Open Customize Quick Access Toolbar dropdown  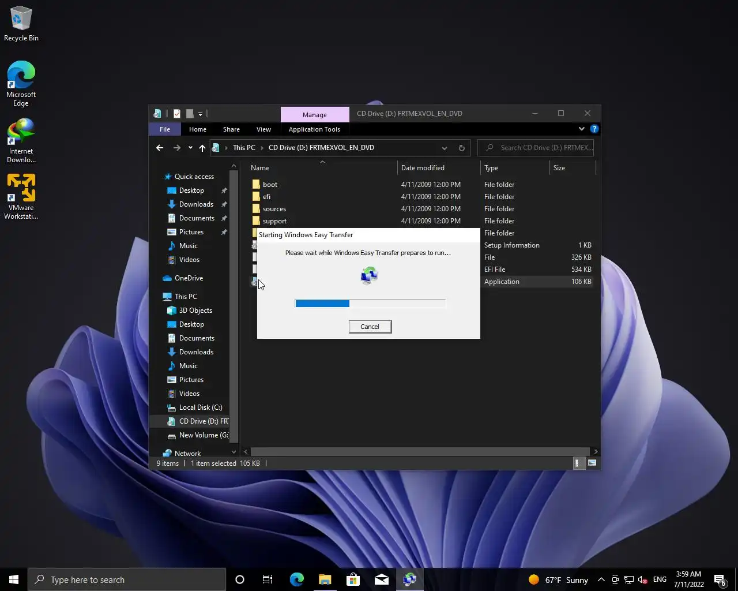[201, 114]
